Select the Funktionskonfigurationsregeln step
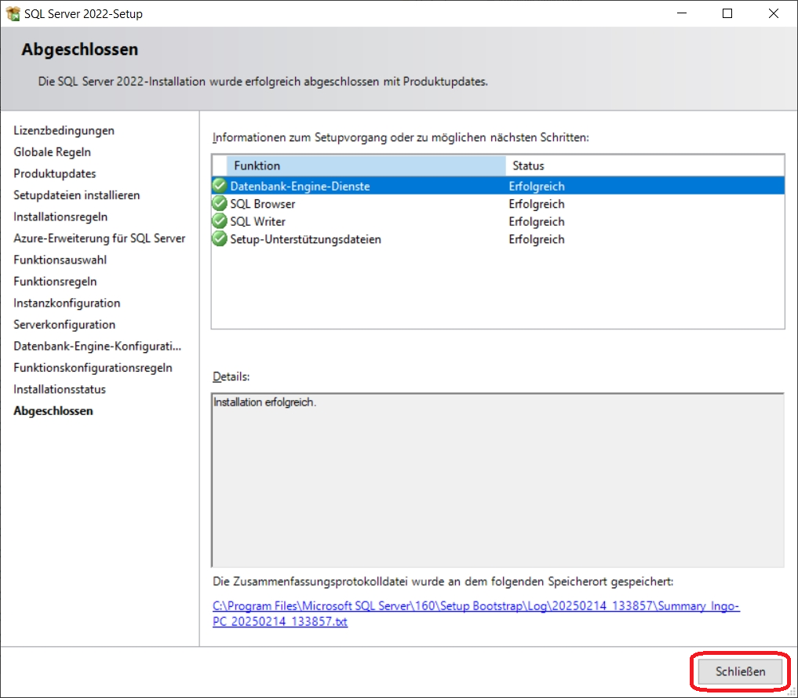The height and width of the screenshot is (698, 798). (x=93, y=368)
